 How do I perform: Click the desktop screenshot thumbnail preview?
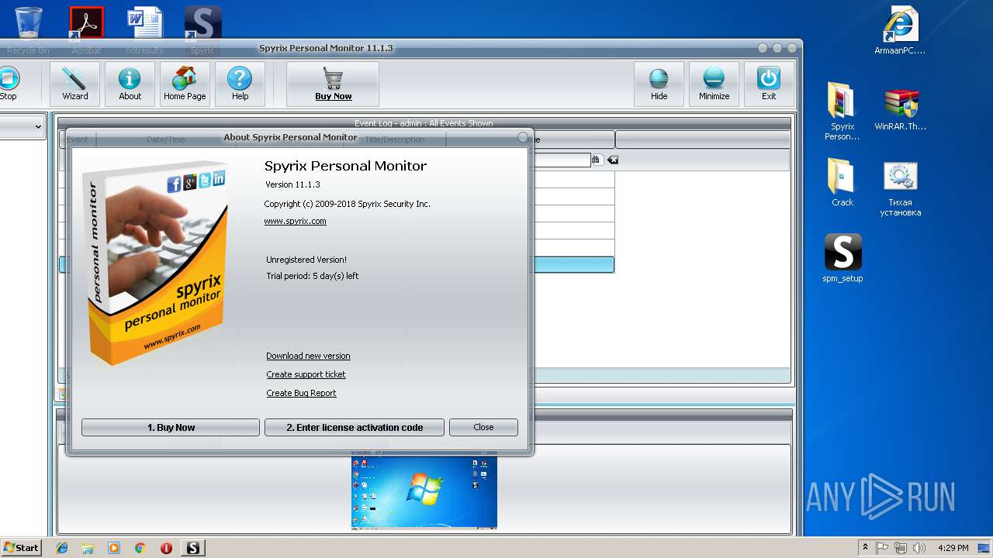tap(424, 492)
